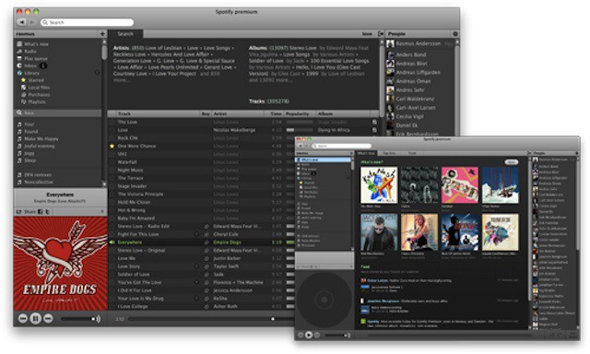Image resolution: width=590 pixels, height=354 pixels.
Task: Star the track Rock Chk
Action: coord(112,138)
